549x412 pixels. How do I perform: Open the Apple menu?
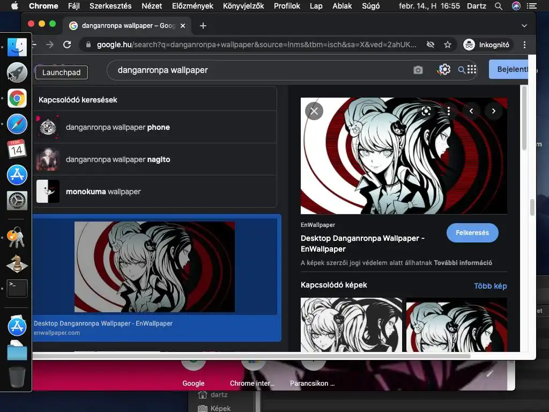point(14,6)
